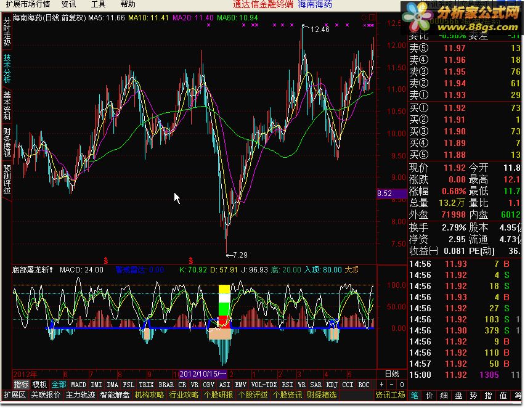Click the 海南海药(日线.前复权) chart title

tap(49, 18)
